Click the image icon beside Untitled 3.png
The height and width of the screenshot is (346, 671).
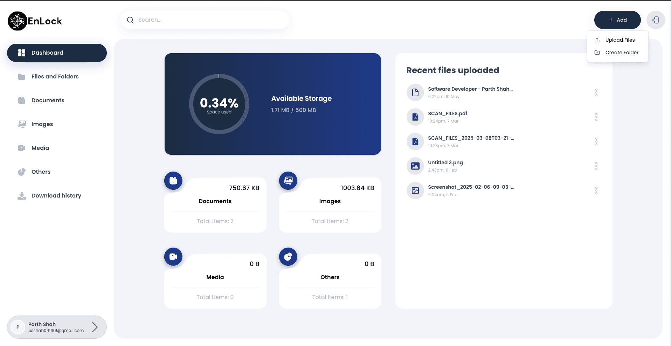point(415,166)
